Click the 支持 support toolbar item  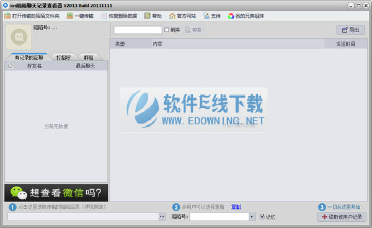pos(212,16)
